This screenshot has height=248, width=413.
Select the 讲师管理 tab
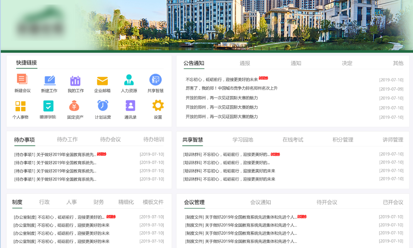(393, 140)
